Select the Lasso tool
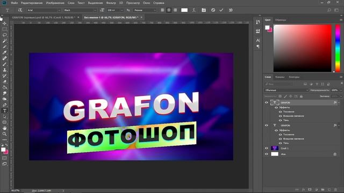 click(4, 35)
